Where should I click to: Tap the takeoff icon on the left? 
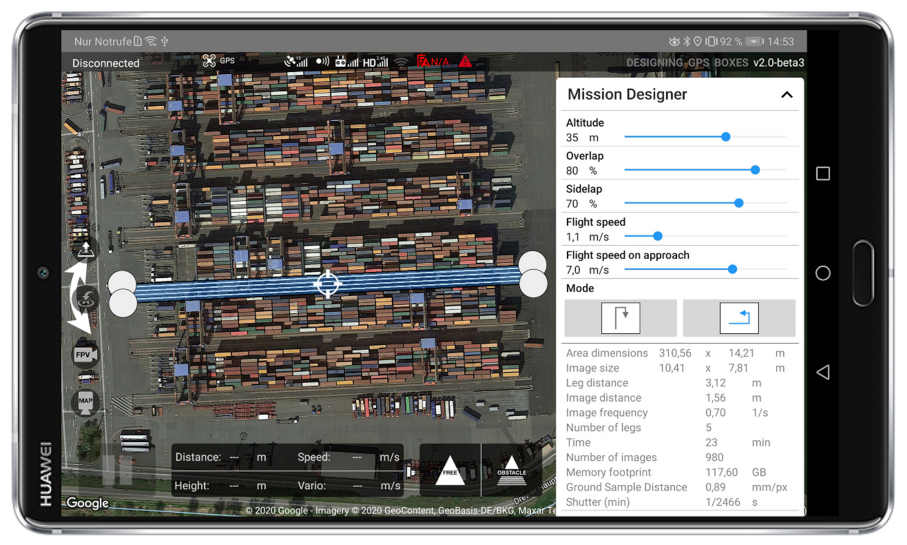86,249
